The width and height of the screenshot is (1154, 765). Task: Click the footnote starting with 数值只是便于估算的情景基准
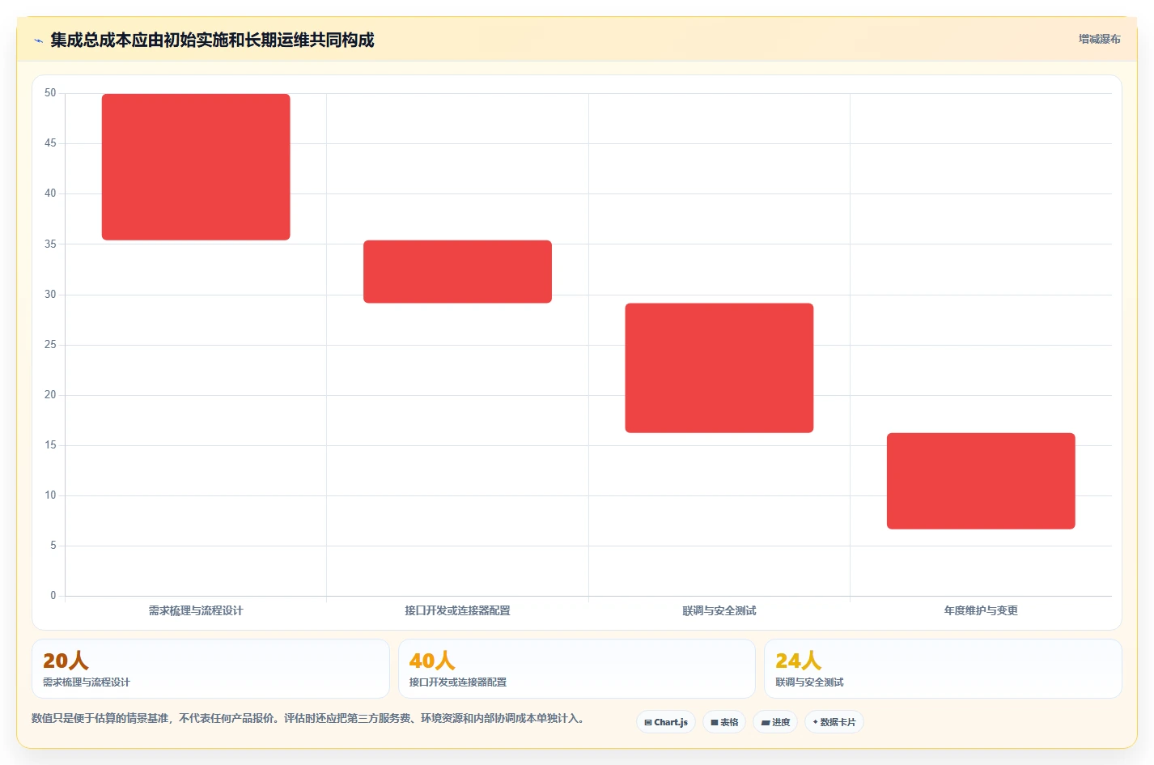tap(308, 718)
